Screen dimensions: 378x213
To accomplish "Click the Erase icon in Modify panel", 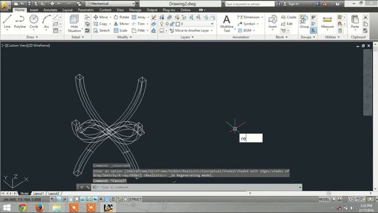I will pos(154,17).
